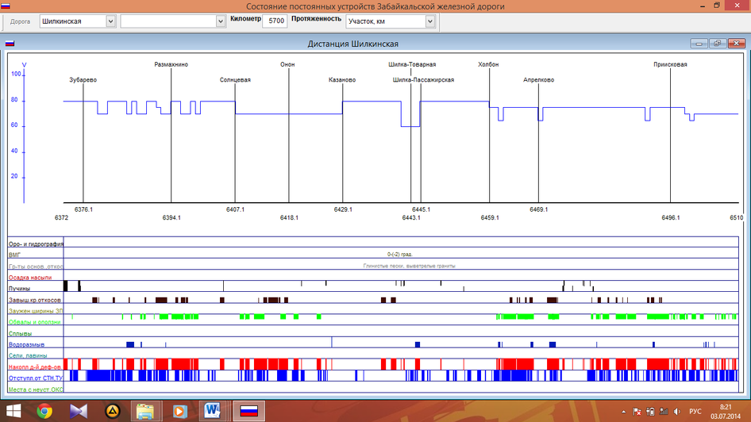Open Google Chrome from the taskbar
751x422 pixels.
point(44,411)
